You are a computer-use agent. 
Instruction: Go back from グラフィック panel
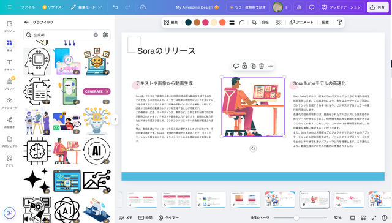tap(26, 22)
